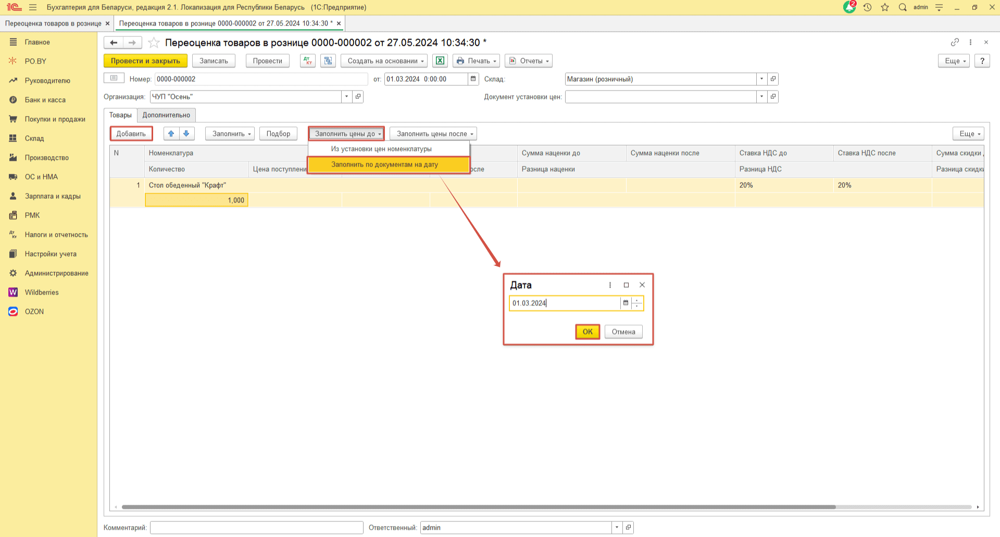
Task: Copy document link via chain icon
Action: coord(955,42)
